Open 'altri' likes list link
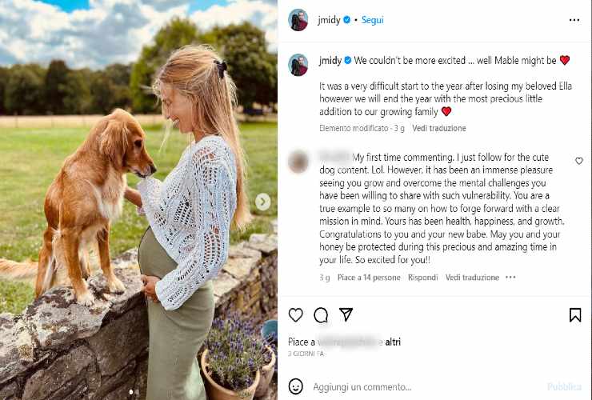This screenshot has height=400, width=592. coord(393,342)
